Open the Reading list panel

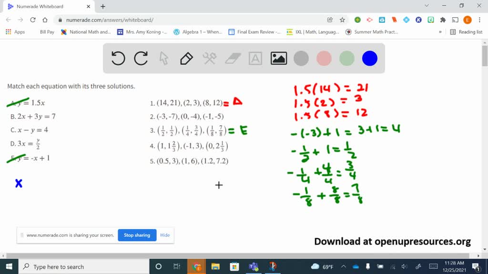pos(463,32)
